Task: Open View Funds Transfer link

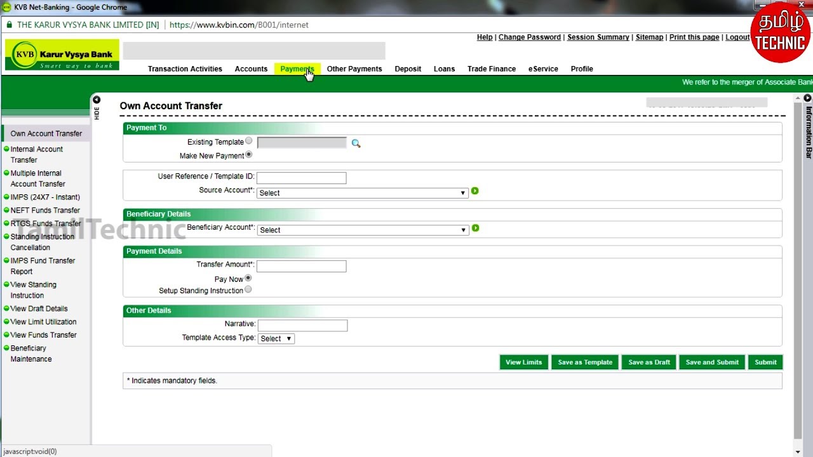Action: 43,335
